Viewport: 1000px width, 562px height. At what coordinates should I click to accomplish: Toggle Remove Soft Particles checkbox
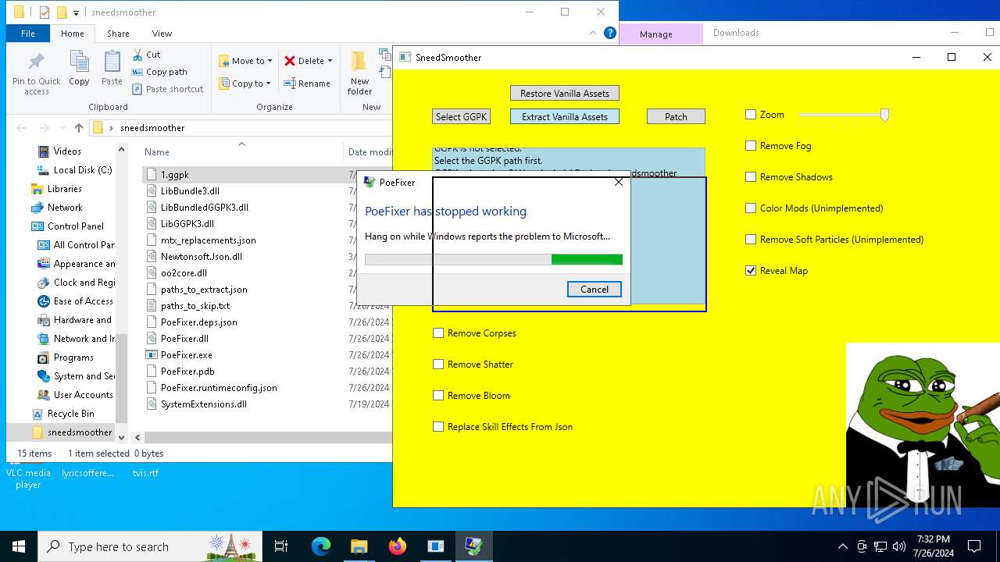tap(751, 240)
